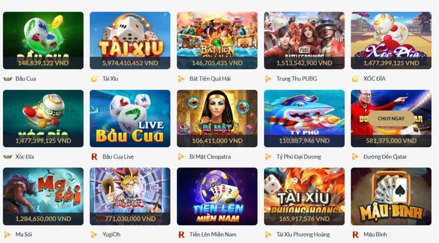Click the red R icon beside Mậu Binh

pos(355,234)
